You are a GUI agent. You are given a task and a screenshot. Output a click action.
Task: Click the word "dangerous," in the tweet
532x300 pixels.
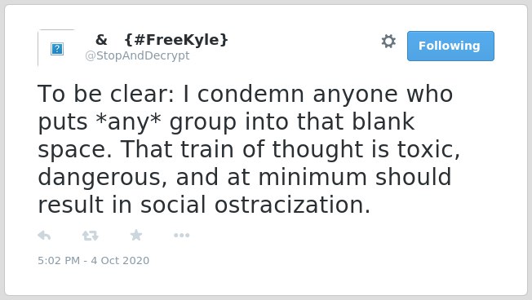click(103, 177)
